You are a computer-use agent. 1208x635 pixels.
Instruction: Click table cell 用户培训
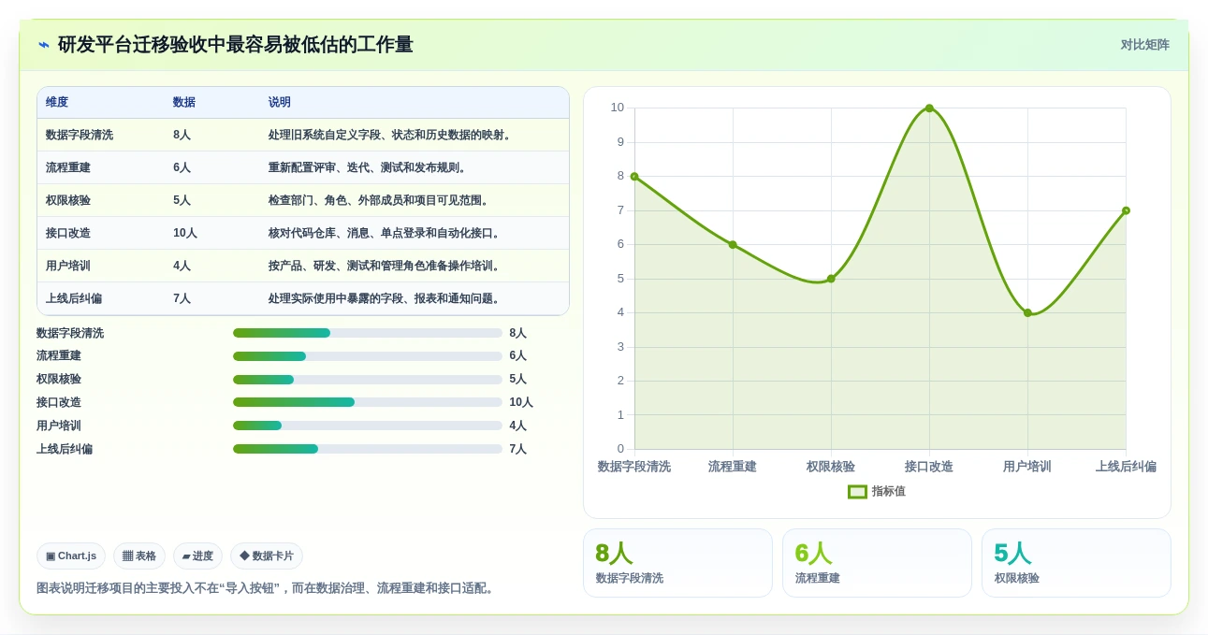(68, 266)
